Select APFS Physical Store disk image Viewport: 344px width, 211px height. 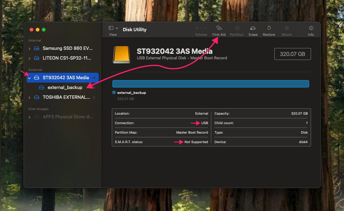coord(63,117)
